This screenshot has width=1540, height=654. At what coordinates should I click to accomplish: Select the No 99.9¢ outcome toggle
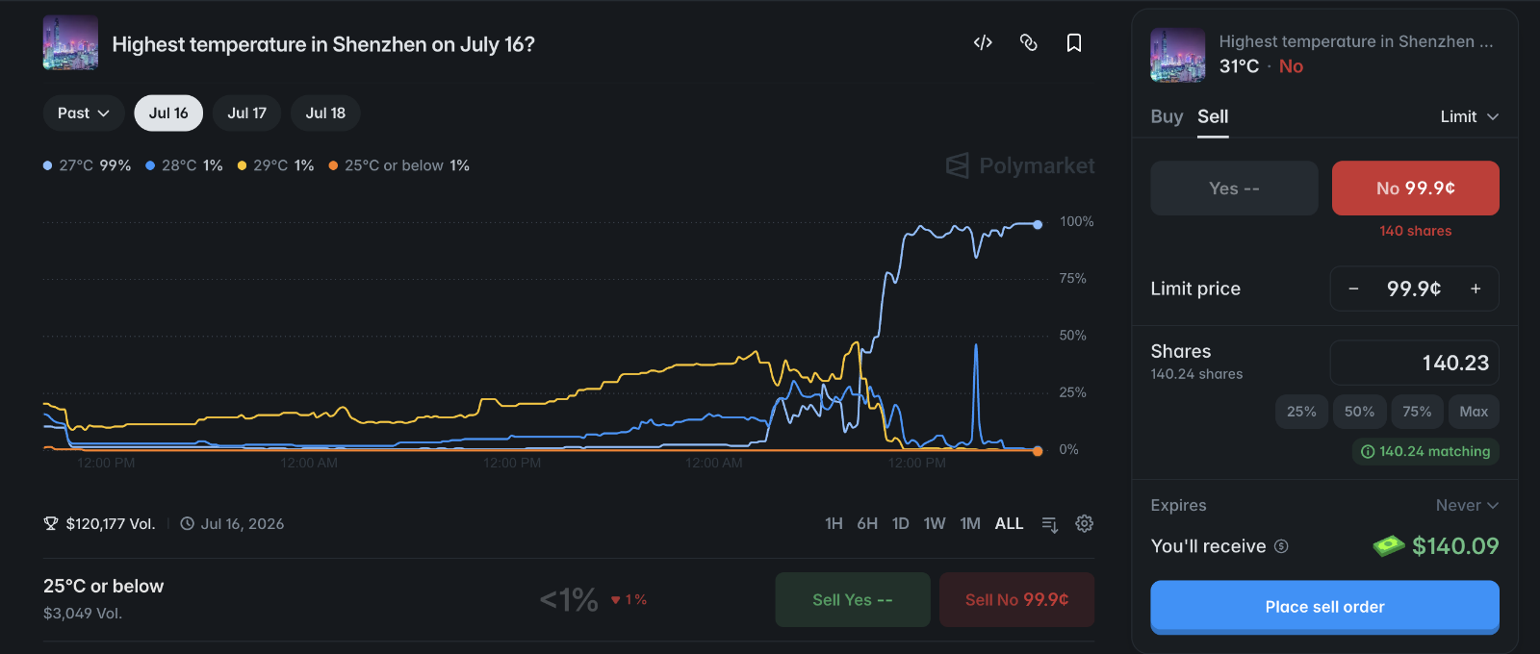point(1416,189)
